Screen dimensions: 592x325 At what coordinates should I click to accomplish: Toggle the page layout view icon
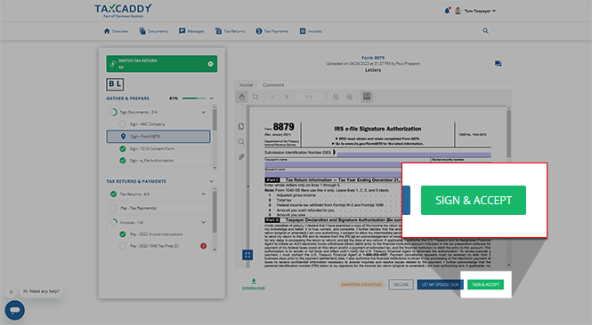(x=367, y=97)
